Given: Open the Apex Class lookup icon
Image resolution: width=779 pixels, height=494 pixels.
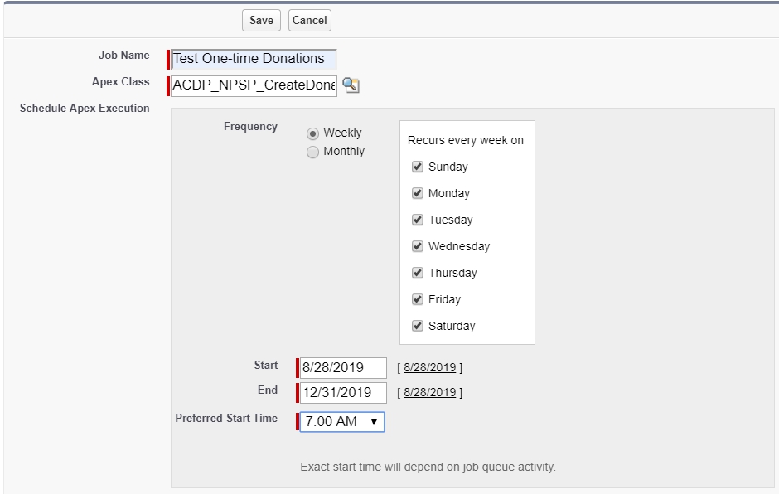Looking at the screenshot, I should (351, 85).
